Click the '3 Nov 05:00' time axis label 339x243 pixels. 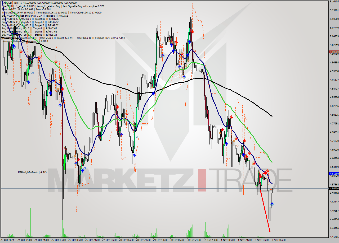(279, 240)
